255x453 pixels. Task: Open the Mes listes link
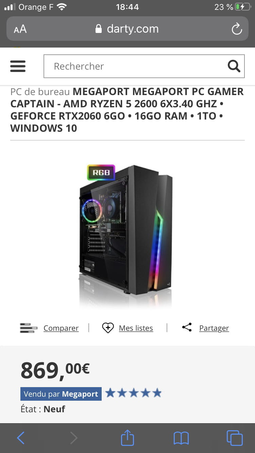coord(136,328)
